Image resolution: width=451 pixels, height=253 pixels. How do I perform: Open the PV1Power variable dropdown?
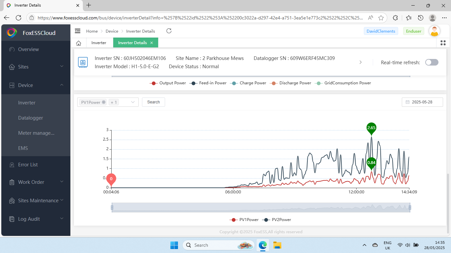coord(133,102)
